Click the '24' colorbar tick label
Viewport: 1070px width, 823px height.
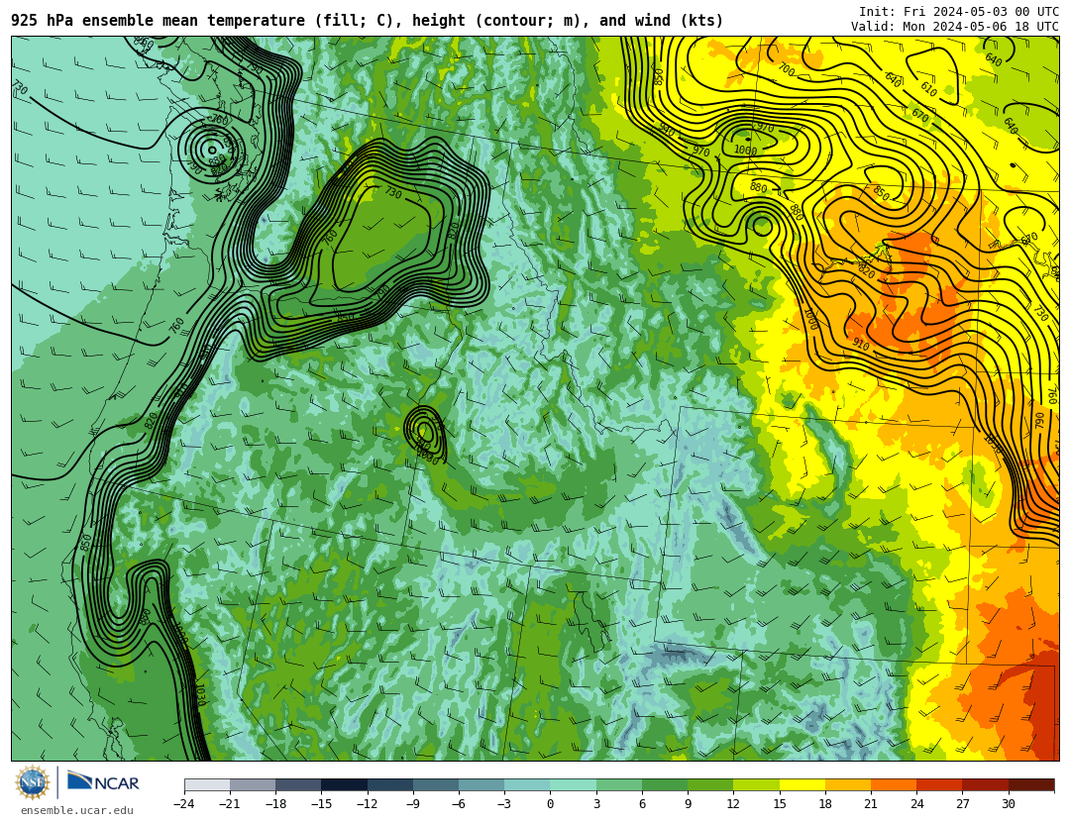pyautogui.click(x=916, y=804)
